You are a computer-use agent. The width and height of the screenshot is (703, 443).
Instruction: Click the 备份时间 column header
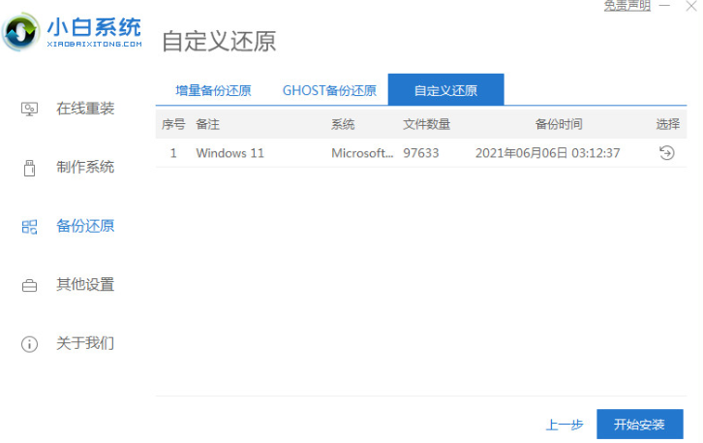[559, 124]
